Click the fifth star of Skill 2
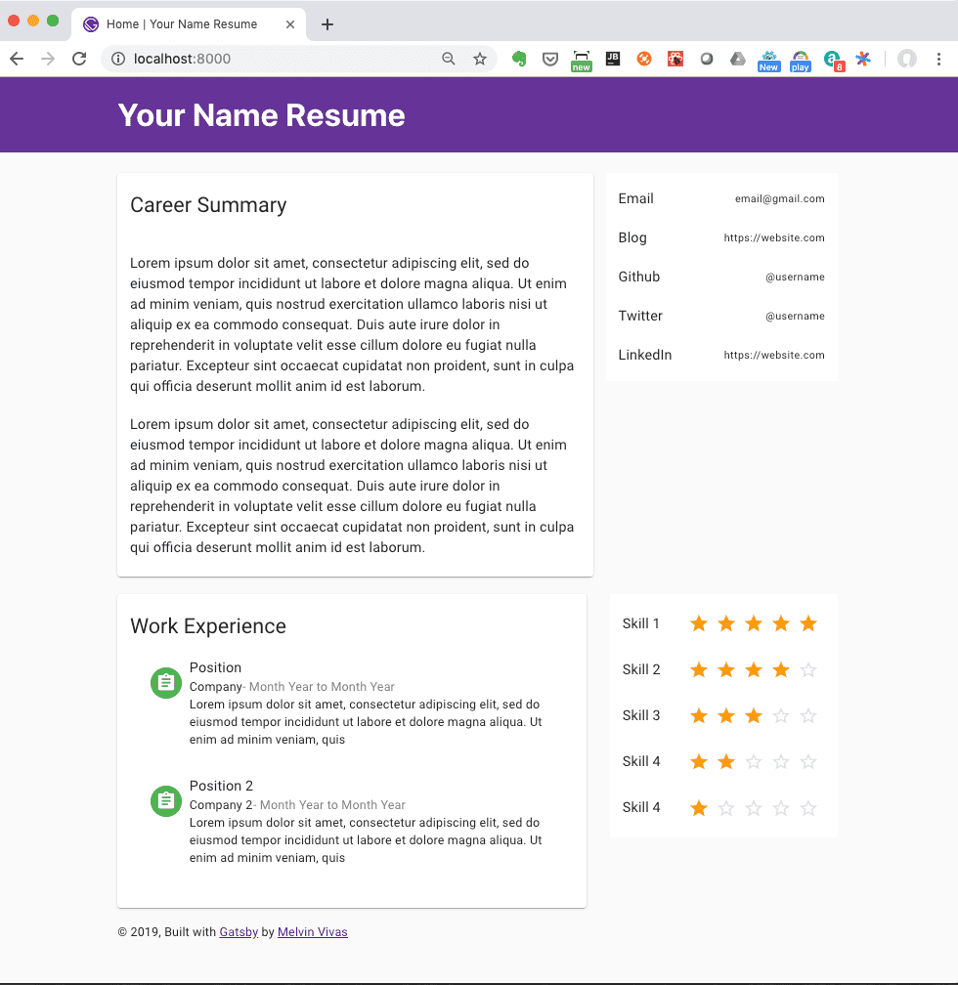The height and width of the screenshot is (985, 958). tap(808, 669)
